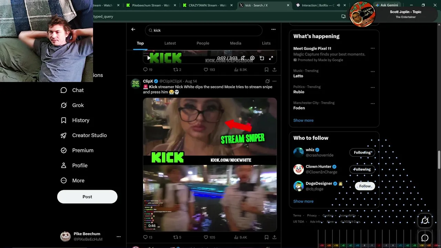Enter fullscreen on the top video
The width and height of the screenshot is (441, 248).
point(271,58)
